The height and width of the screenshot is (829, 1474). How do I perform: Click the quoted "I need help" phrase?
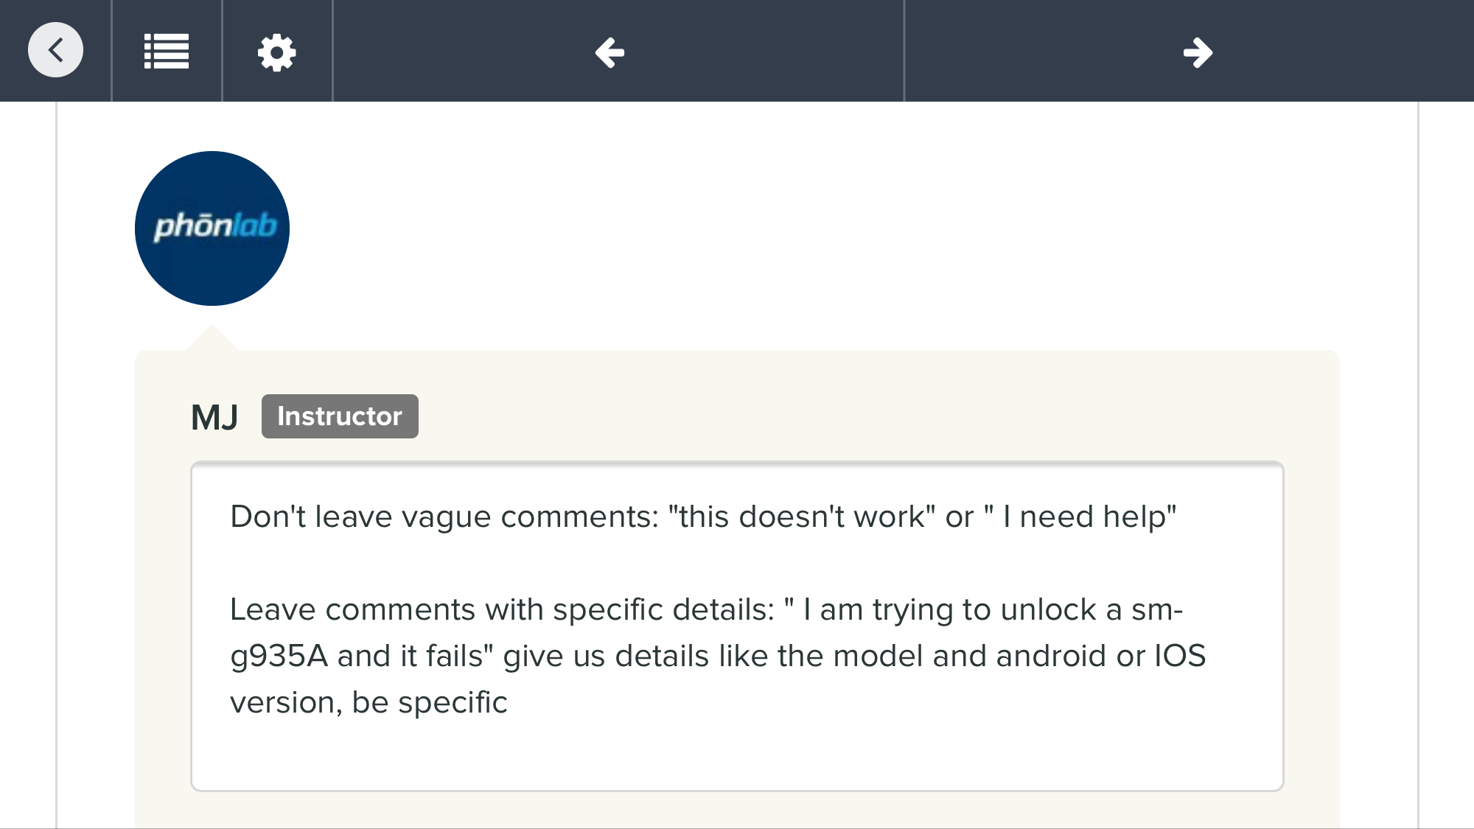point(1080,517)
